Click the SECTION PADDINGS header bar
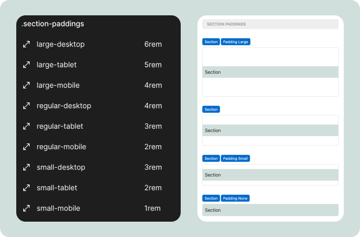 click(270, 24)
